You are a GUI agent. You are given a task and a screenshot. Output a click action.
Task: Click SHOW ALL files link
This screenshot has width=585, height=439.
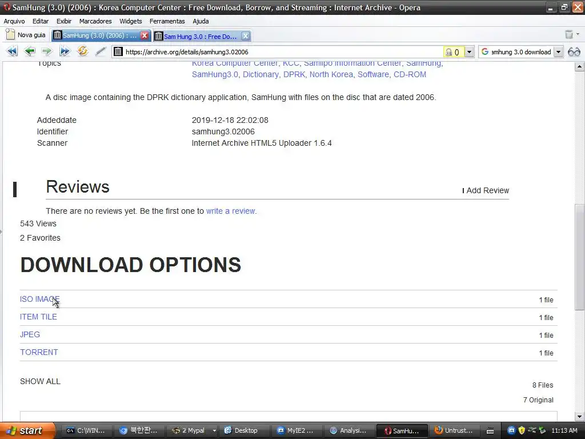click(x=40, y=381)
